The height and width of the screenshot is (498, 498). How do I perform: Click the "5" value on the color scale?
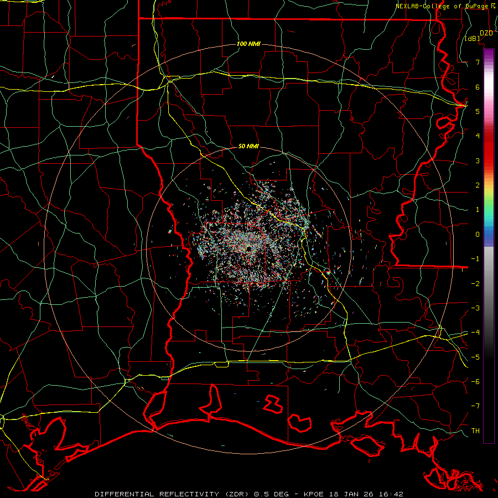478,111
